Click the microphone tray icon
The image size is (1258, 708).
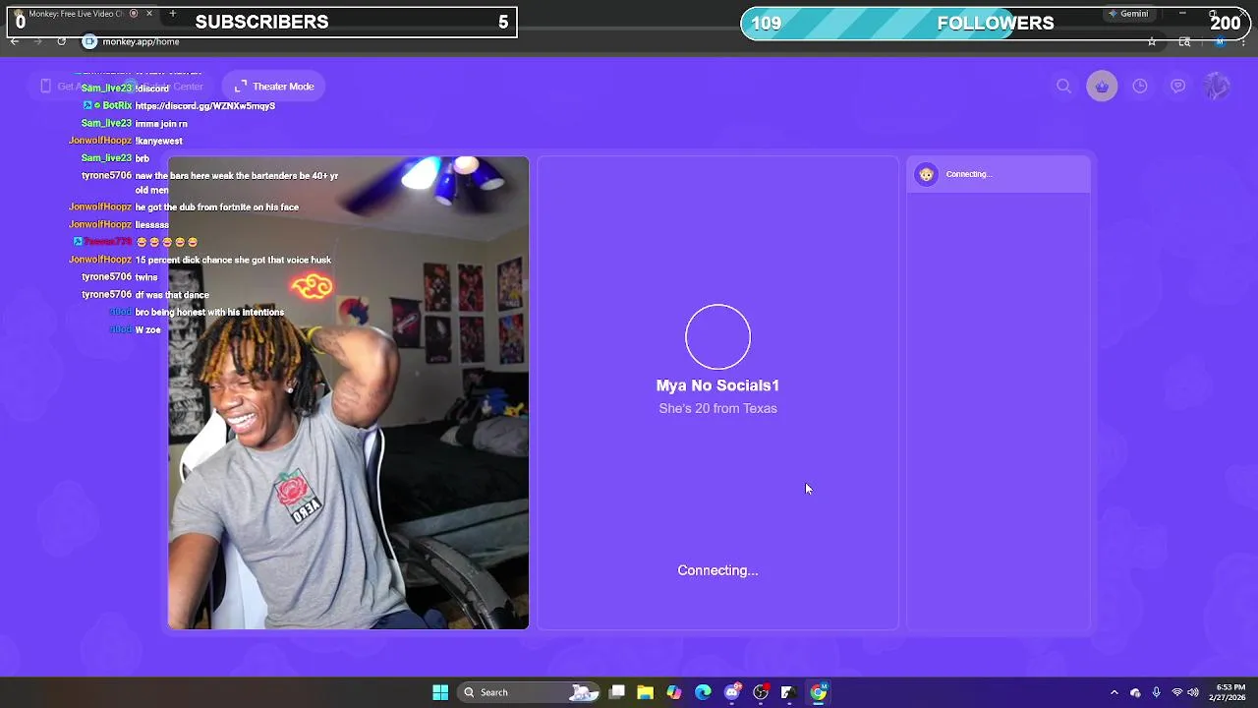click(1157, 692)
